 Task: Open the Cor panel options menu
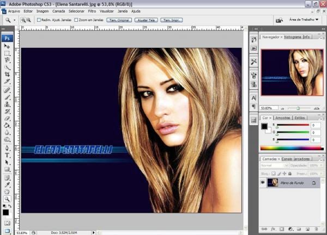click(322, 119)
